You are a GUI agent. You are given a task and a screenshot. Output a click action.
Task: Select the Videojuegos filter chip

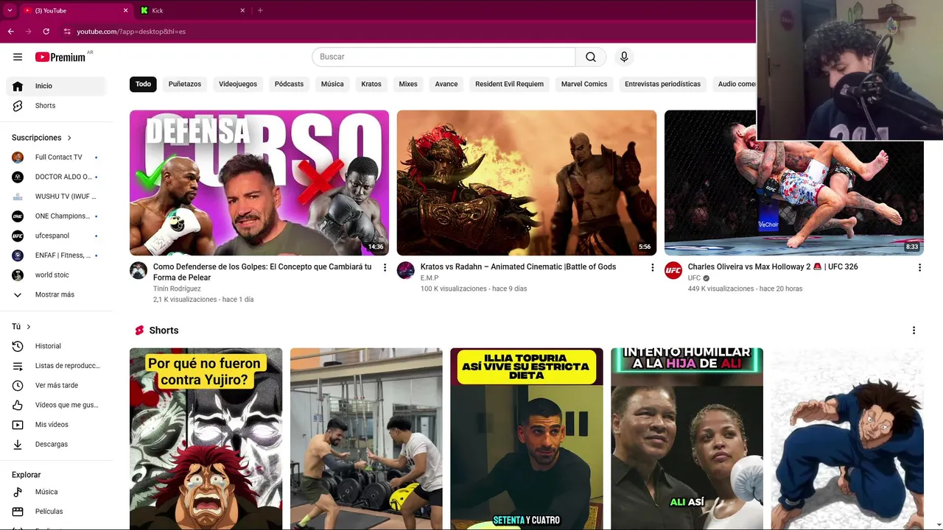tap(238, 84)
